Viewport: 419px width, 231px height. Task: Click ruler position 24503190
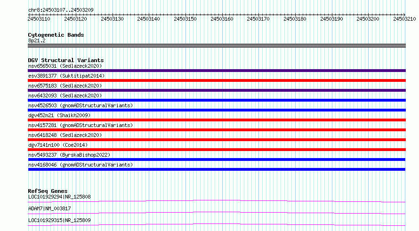[331, 19]
